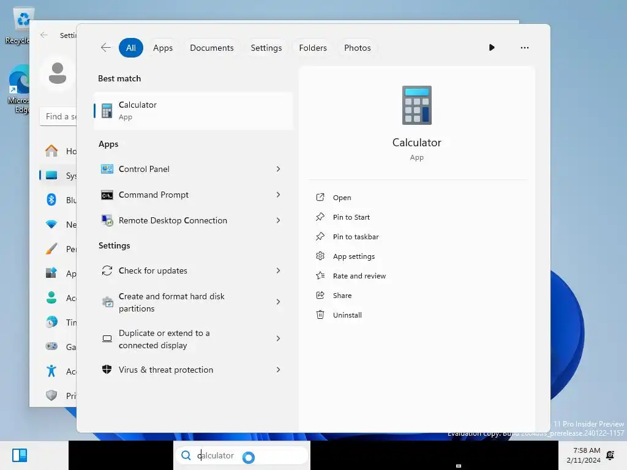627x470 pixels.
Task: Click the Share icon in preview
Action: pyautogui.click(x=320, y=295)
